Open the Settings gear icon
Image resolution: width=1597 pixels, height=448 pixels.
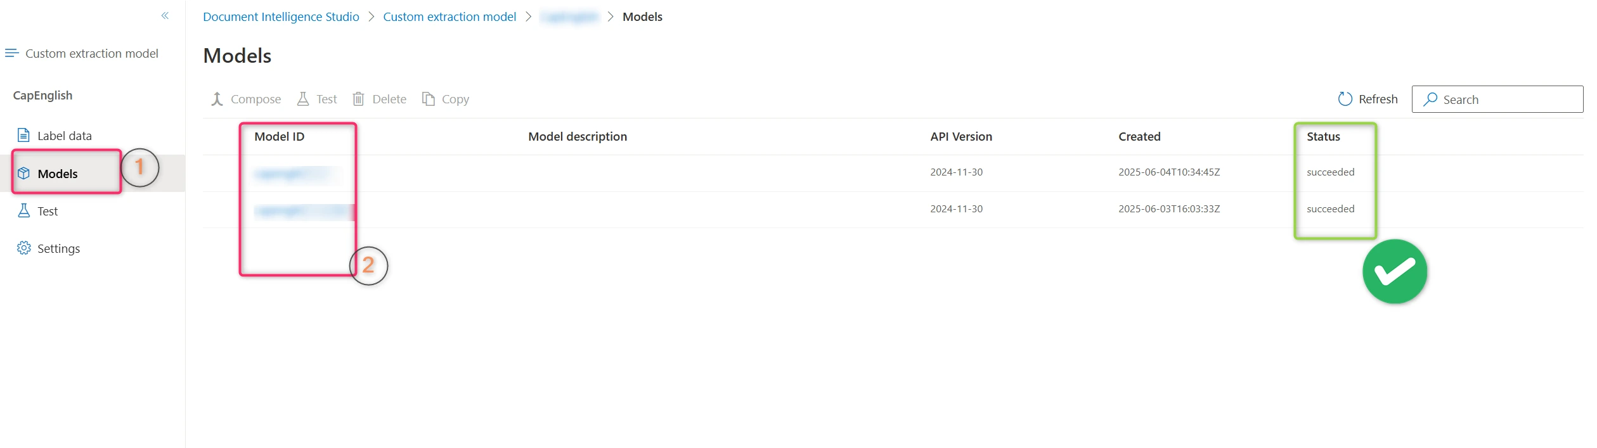[x=23, y=248]
